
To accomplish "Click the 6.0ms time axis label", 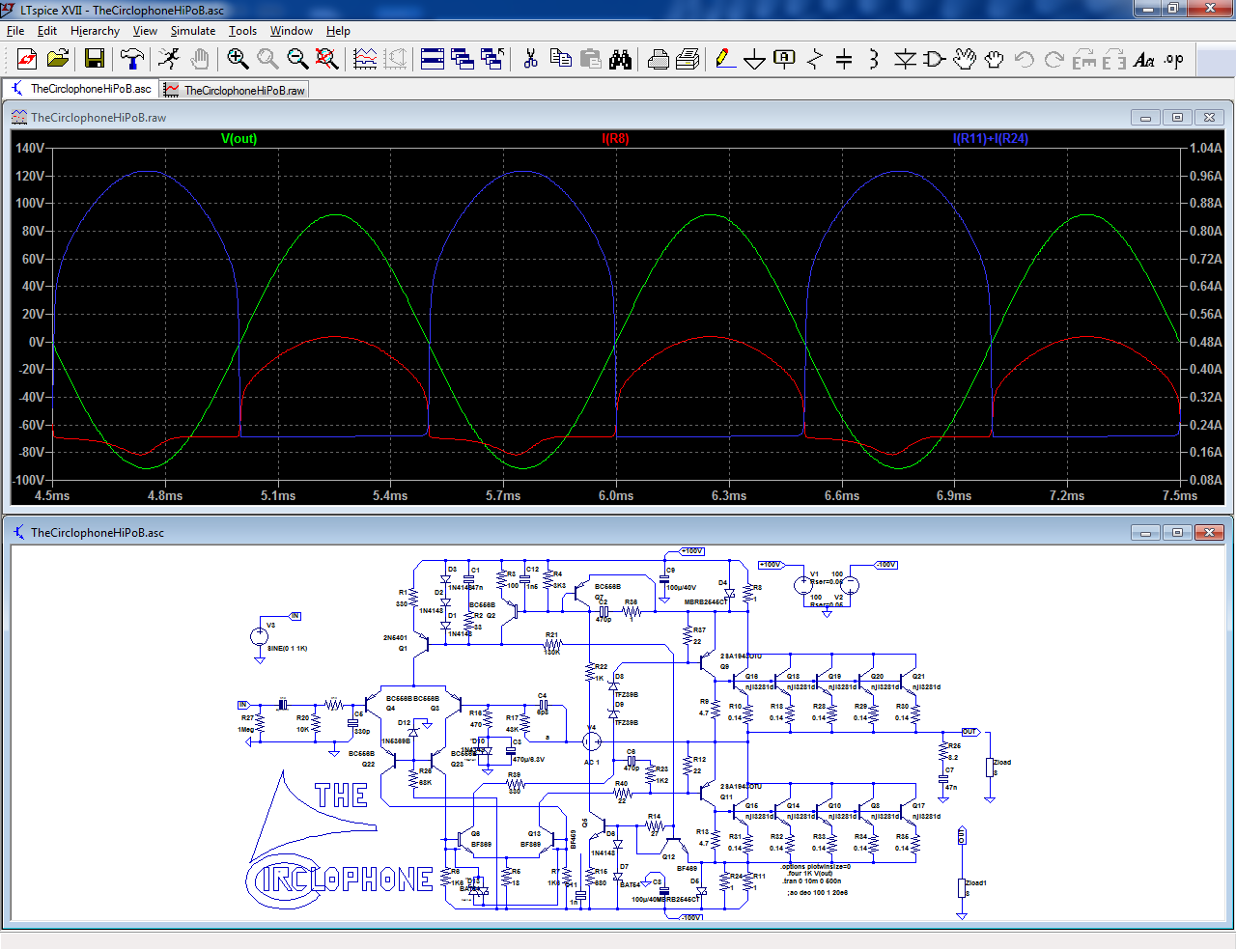I will point(616,495).
